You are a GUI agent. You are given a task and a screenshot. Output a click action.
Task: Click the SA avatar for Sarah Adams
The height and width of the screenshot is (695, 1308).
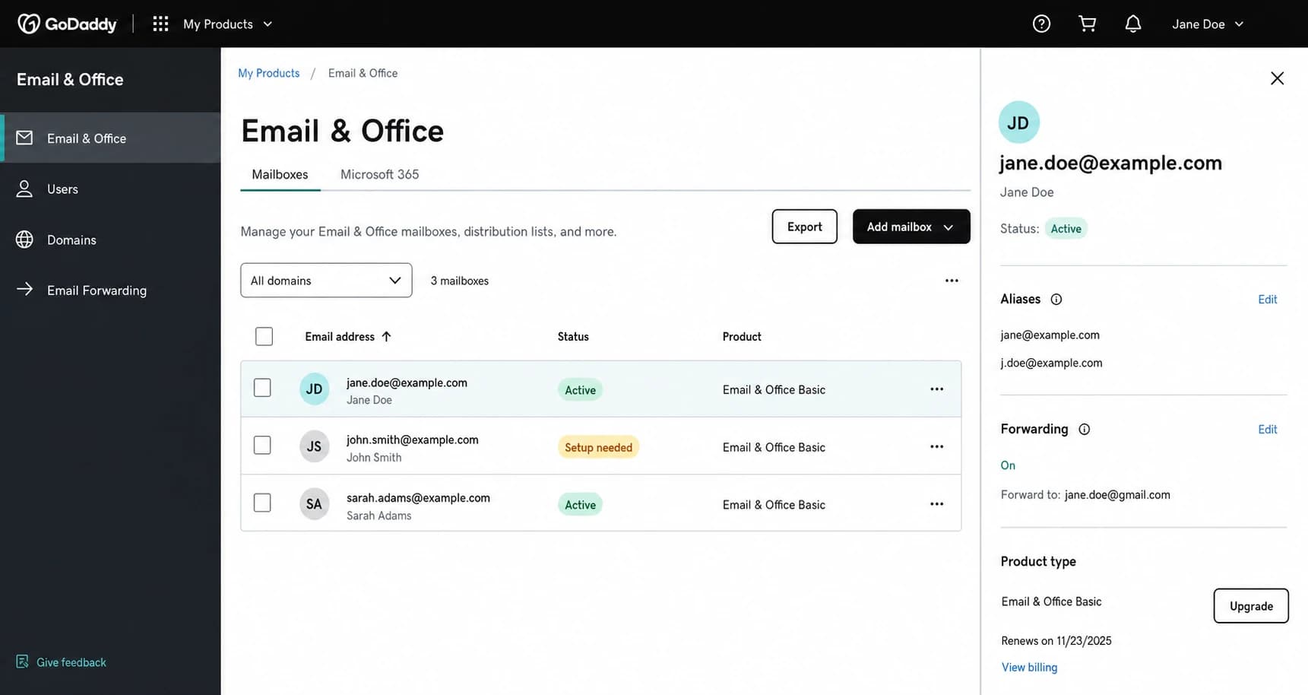tap(314, 503)
